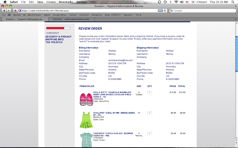The width and height of the screenshot is (238, 148).
Task: Click the lime green dress thumbnail
Action: pos(86,120)
